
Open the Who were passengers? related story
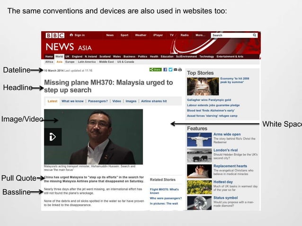pyautogui.click(x=166, y=198)
